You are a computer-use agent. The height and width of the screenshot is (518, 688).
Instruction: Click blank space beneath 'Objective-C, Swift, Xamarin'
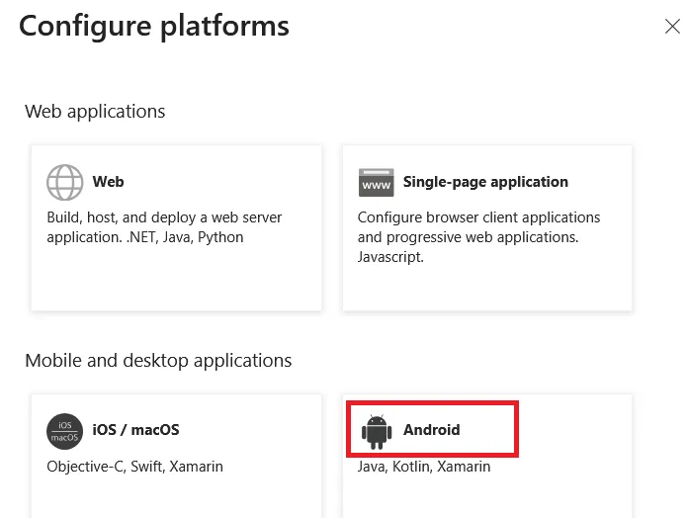(176, 498)
